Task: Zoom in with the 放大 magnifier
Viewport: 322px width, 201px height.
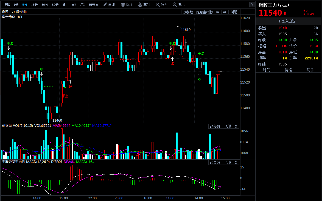Action: click(161, 4)
